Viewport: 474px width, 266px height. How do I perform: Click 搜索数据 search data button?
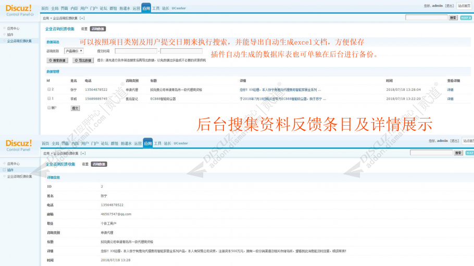point(57,60)
